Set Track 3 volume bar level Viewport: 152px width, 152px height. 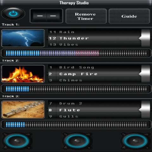click(76, 124)
